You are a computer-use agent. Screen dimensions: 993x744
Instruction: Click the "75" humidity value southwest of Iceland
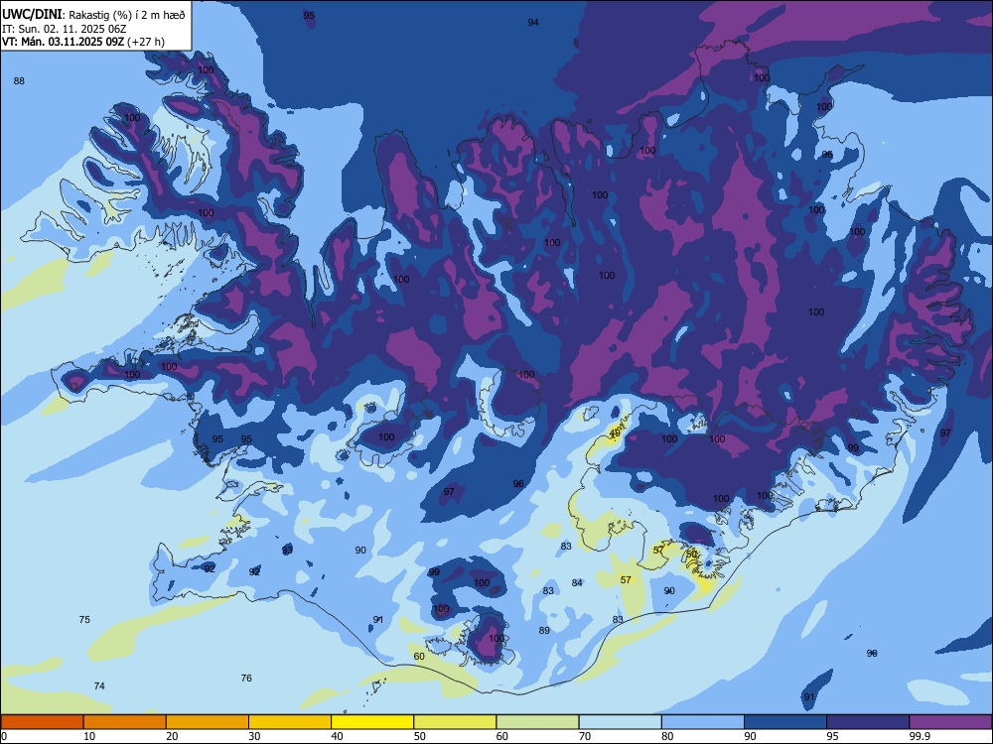84,619
